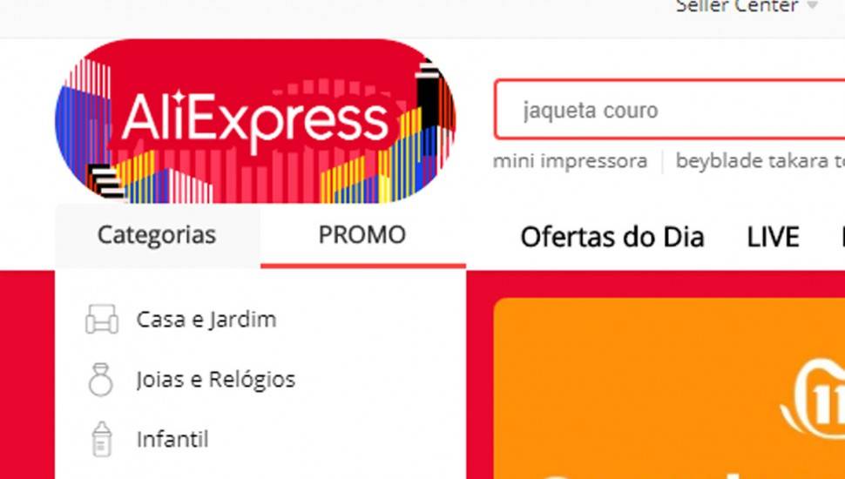
Task: Switch to the PROMO tab
Action: 362,235
